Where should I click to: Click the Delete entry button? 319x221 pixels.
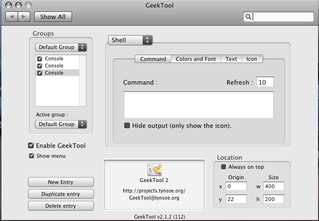coord(61,206)
